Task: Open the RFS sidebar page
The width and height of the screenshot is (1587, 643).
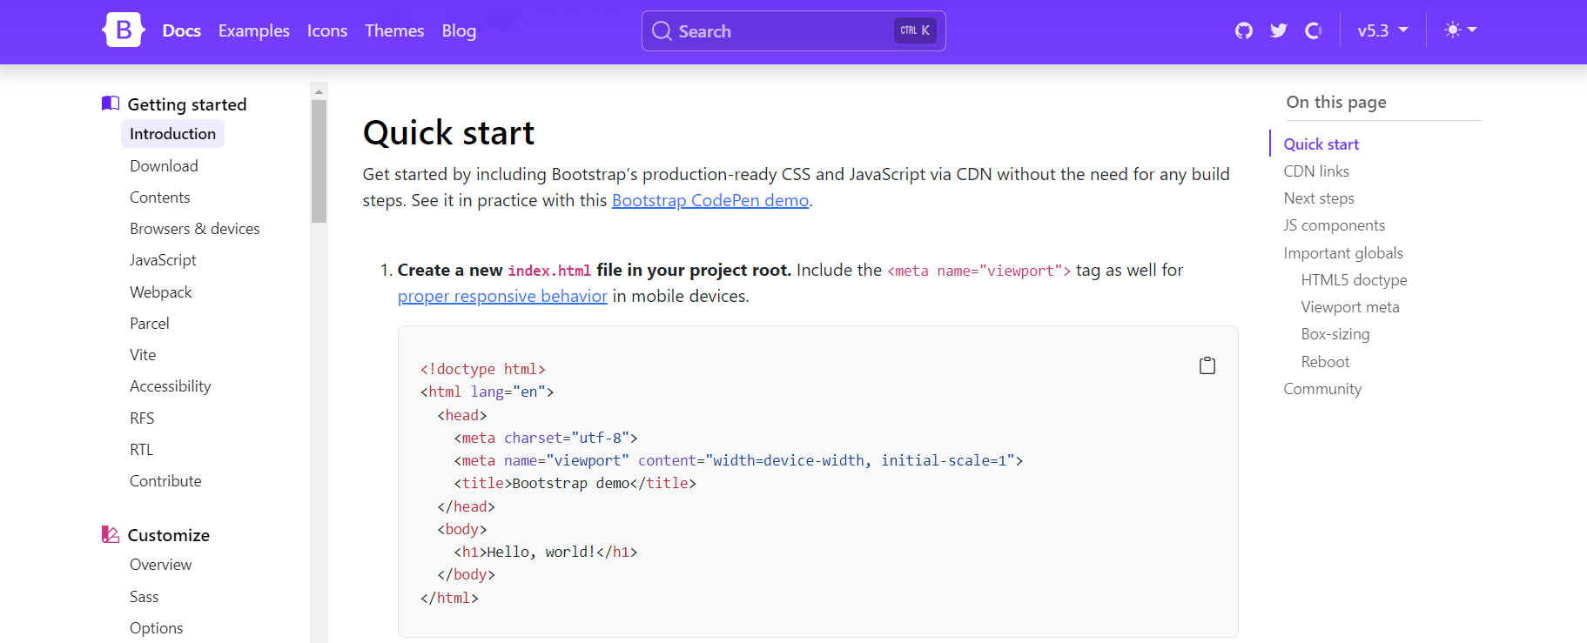Action: pos(142,419)
